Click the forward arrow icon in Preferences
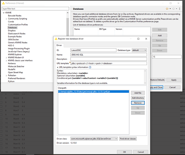Screen dimensions: 185x155 tap(173, 9)
